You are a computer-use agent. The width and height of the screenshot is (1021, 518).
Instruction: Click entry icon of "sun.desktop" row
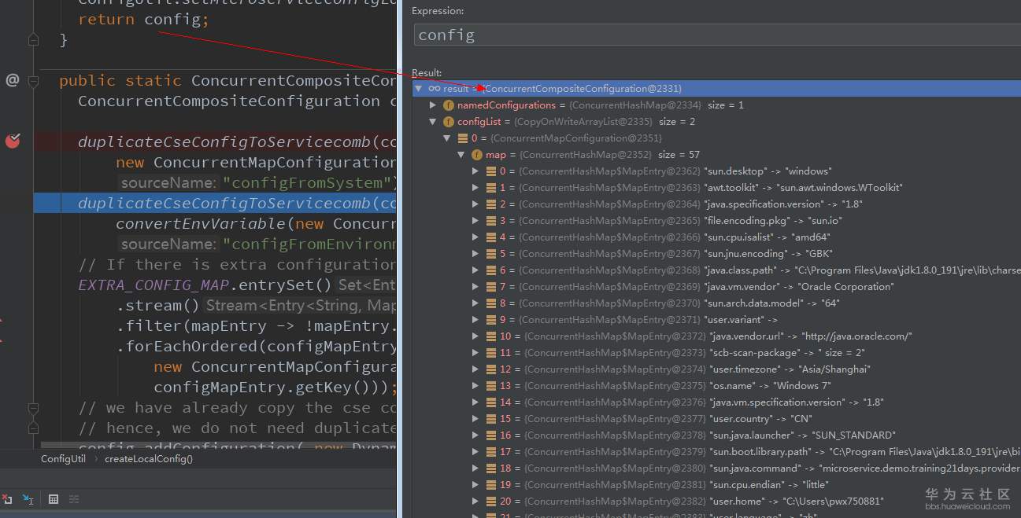(x=491, y=171)
